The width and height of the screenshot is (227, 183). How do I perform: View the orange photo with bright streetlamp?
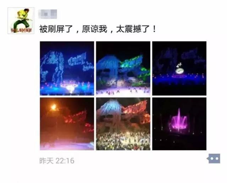(67, 124)
